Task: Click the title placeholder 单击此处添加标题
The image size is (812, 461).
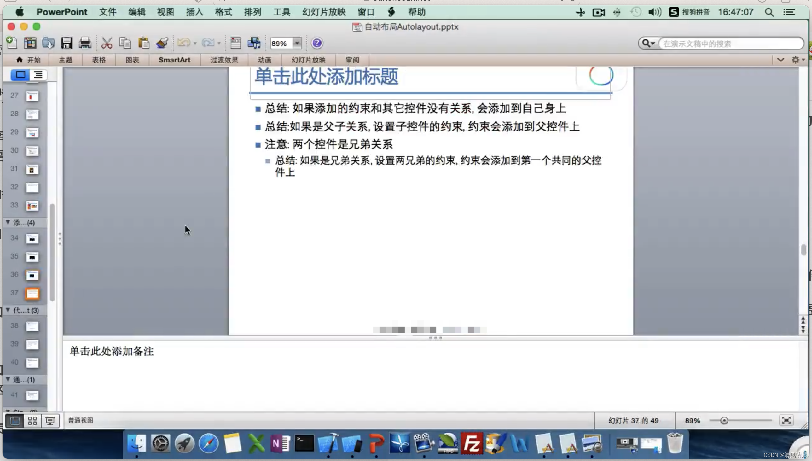Action: pyautogui.click(x=326, y=77)
